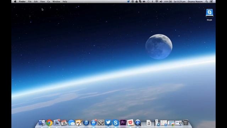Open Notification Center list icon
227x128 pixels.
[x=211, y=1]
